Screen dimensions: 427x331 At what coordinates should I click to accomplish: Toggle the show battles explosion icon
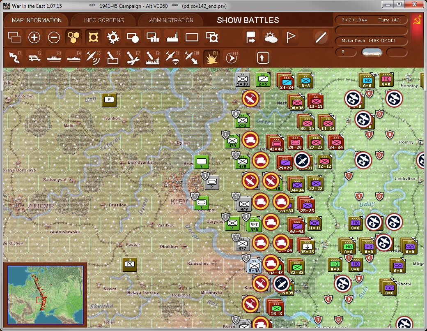pos(211,57)
